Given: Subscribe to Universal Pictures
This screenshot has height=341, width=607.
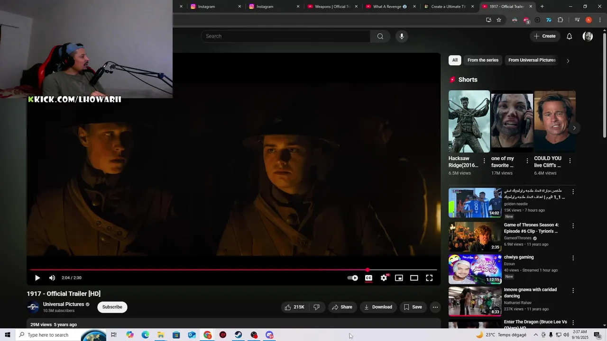Looking at the screenshot, I should tap(112, 307).
